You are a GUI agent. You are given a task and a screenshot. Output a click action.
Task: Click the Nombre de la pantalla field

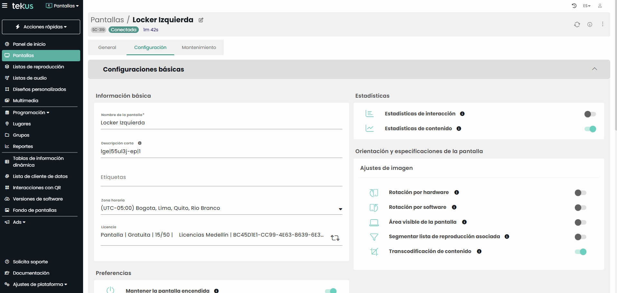(221, 122)
